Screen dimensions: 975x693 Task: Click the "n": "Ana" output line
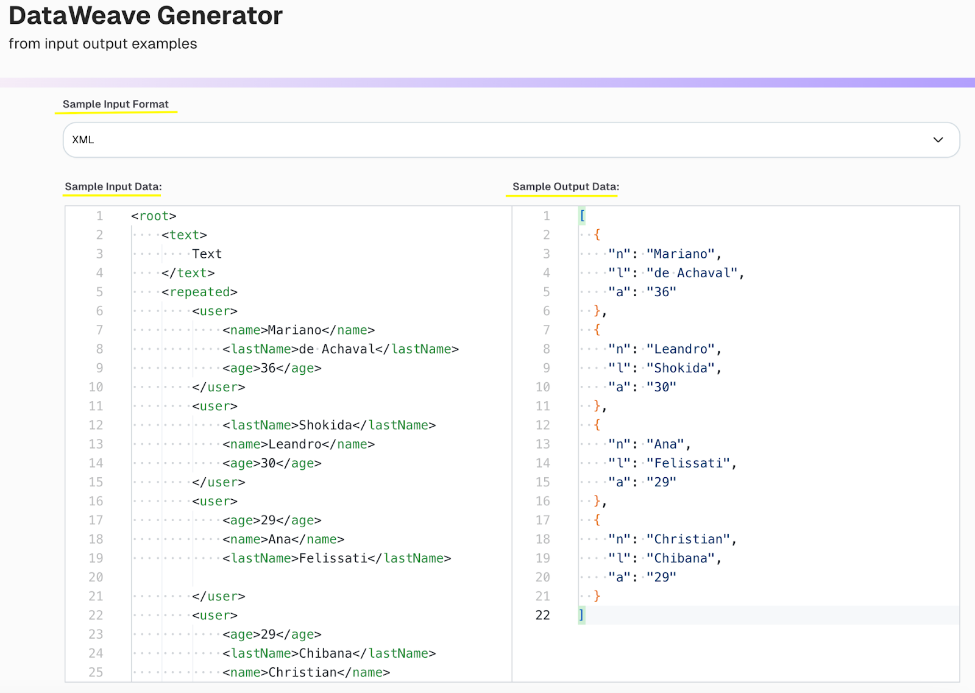(650, 444)
